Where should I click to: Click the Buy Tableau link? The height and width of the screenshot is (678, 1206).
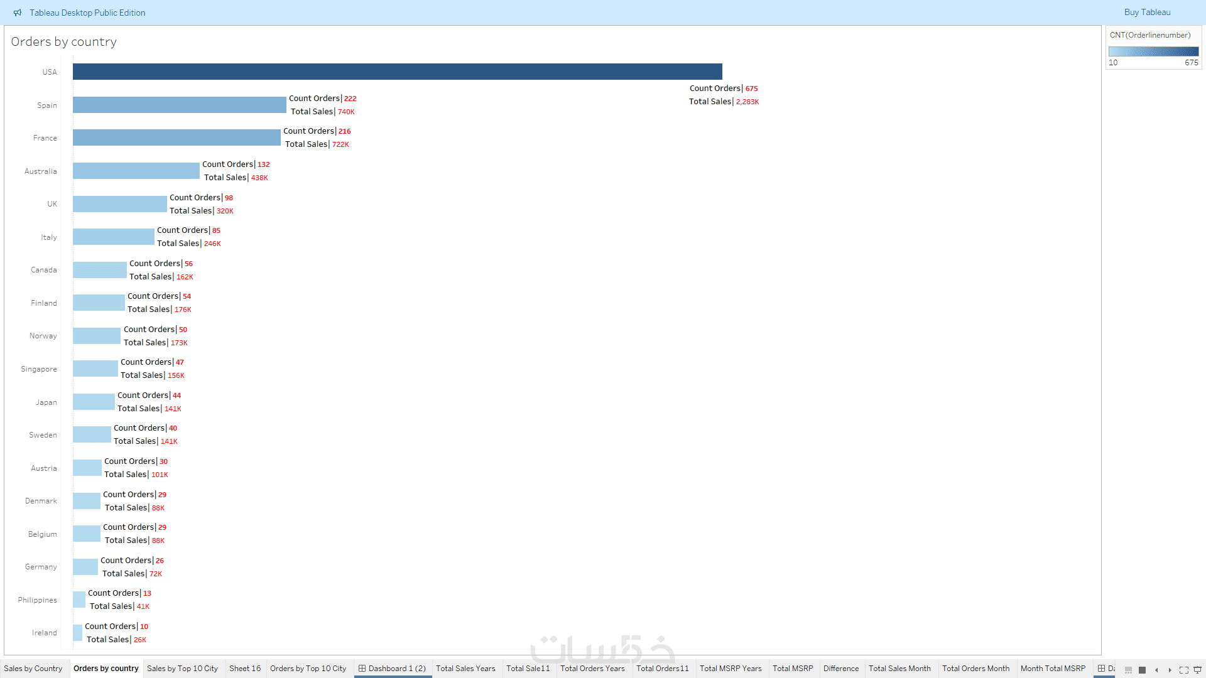pyautogui.click(x=1147, y=13)
